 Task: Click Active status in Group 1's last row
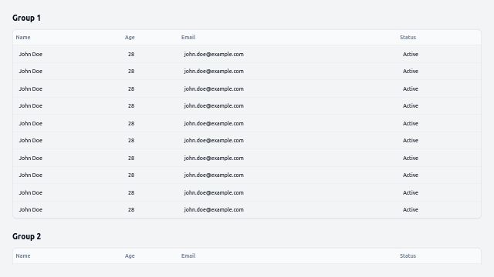[411, 210]
